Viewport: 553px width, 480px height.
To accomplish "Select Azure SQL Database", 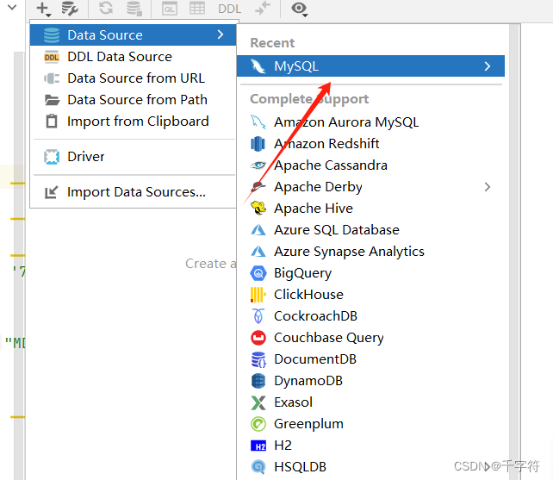I will 370,230.
